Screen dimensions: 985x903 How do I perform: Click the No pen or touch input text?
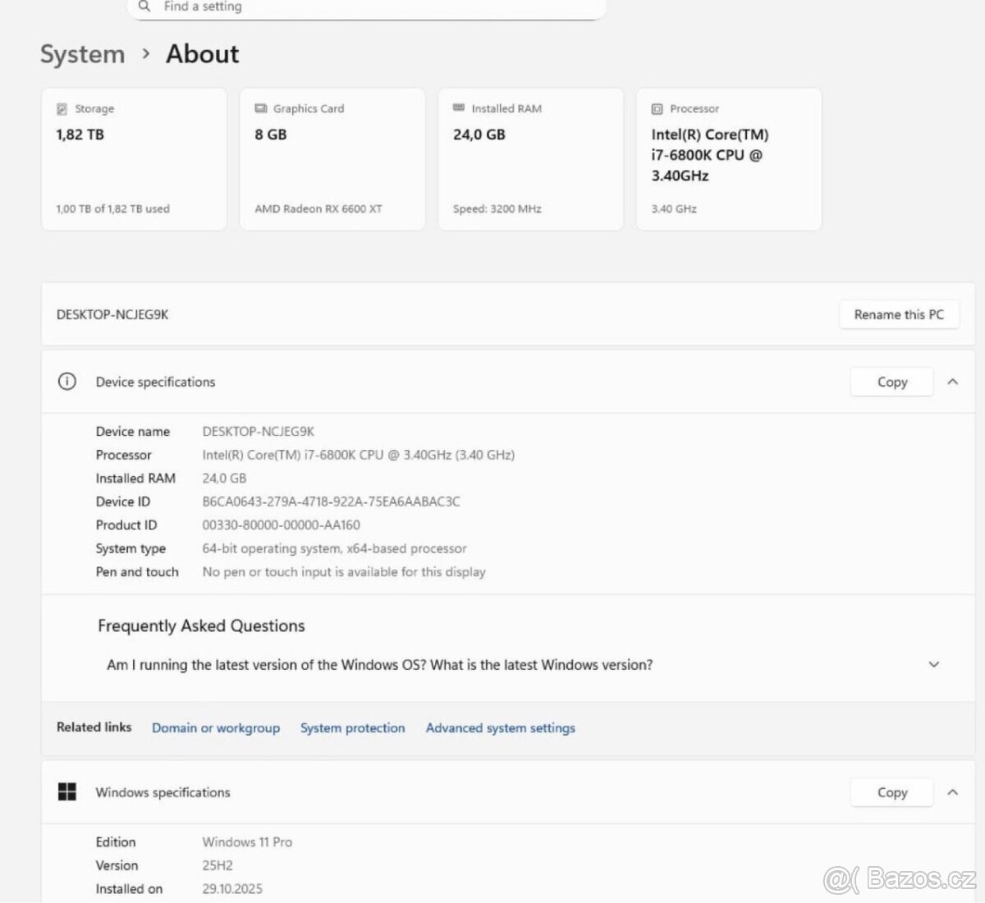click(x=344, y=572)
